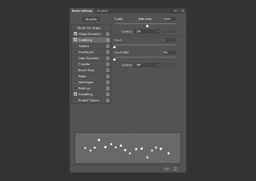Click the Scatter slider handle
The width and height of the screenshot is (256, 181).
click(x=147, y=25)
